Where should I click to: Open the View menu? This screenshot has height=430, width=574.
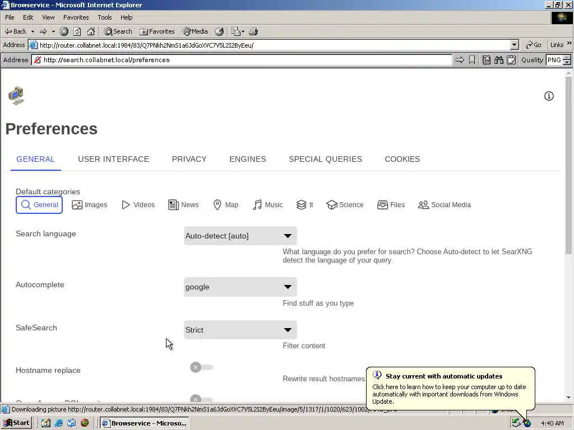coord(48,17)
